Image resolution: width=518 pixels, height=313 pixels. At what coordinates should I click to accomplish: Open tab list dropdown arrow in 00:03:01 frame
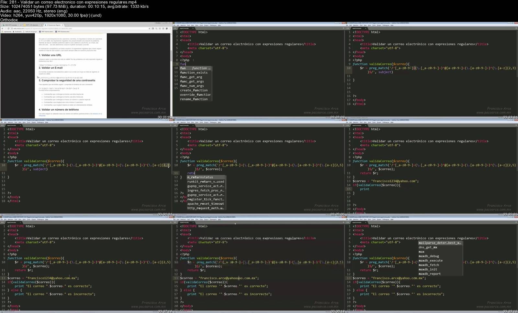click(x=516, y=28)
